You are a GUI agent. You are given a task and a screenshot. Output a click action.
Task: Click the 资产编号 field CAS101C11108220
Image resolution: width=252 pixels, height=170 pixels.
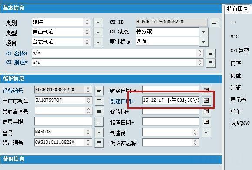click(x=63, y=142)
